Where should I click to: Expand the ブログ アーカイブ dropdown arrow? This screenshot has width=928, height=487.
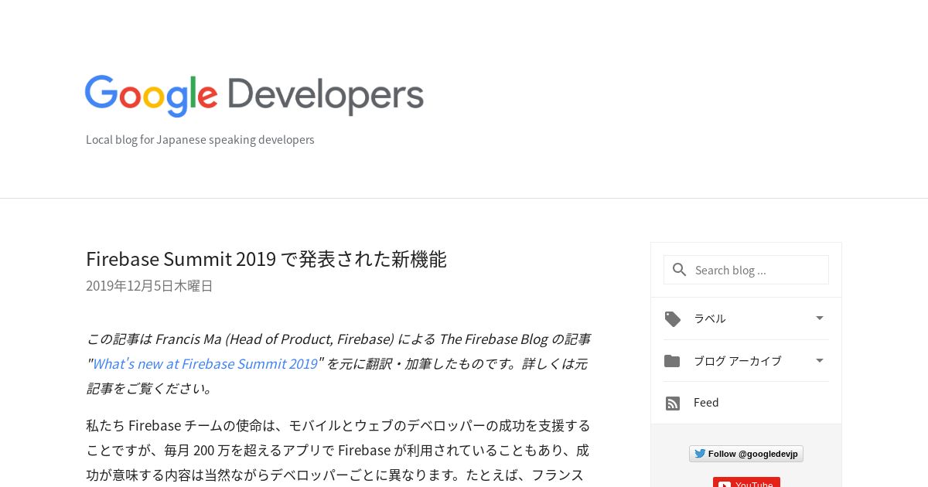click(x=820, y=360)
